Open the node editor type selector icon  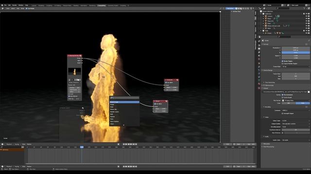[2, 9]
